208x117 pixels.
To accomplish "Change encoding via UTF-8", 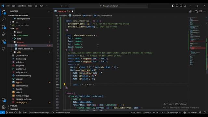I will tap(156, 112).
